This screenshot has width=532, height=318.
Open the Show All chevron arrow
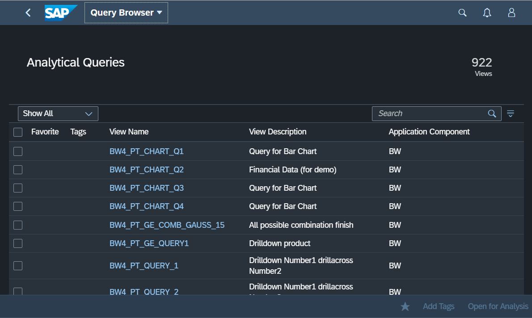click(89, 113)
